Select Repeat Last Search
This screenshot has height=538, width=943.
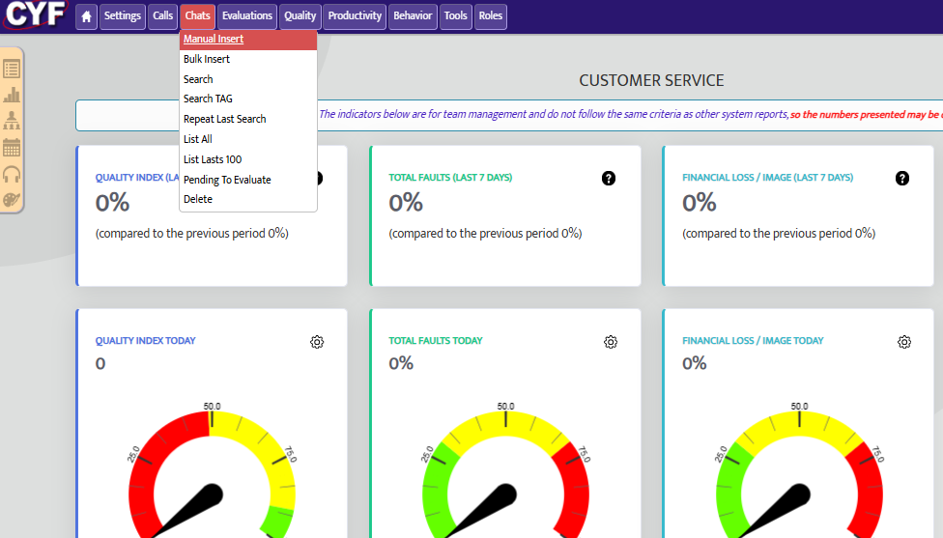[x=248, y=119]
